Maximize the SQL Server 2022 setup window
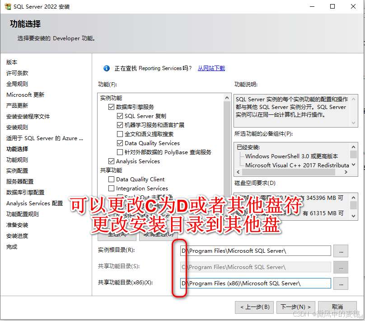 click(332, 6)
